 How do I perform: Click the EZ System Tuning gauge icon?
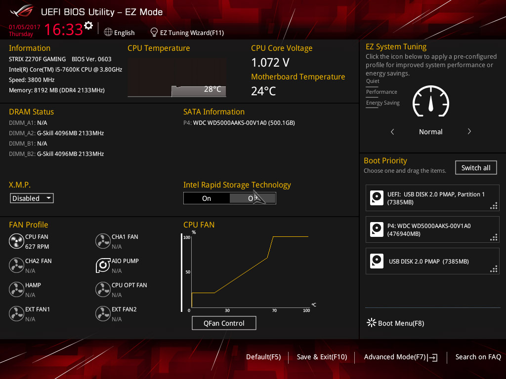[x=431, y=101]
